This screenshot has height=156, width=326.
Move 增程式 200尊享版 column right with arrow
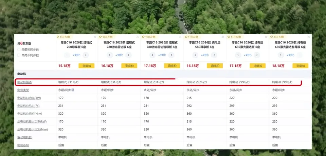coord(86,55)
